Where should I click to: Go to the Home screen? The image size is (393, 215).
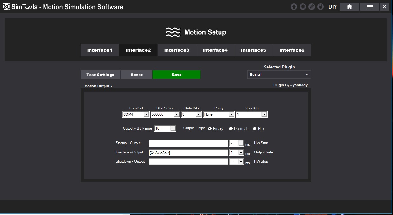pos(349,7)
